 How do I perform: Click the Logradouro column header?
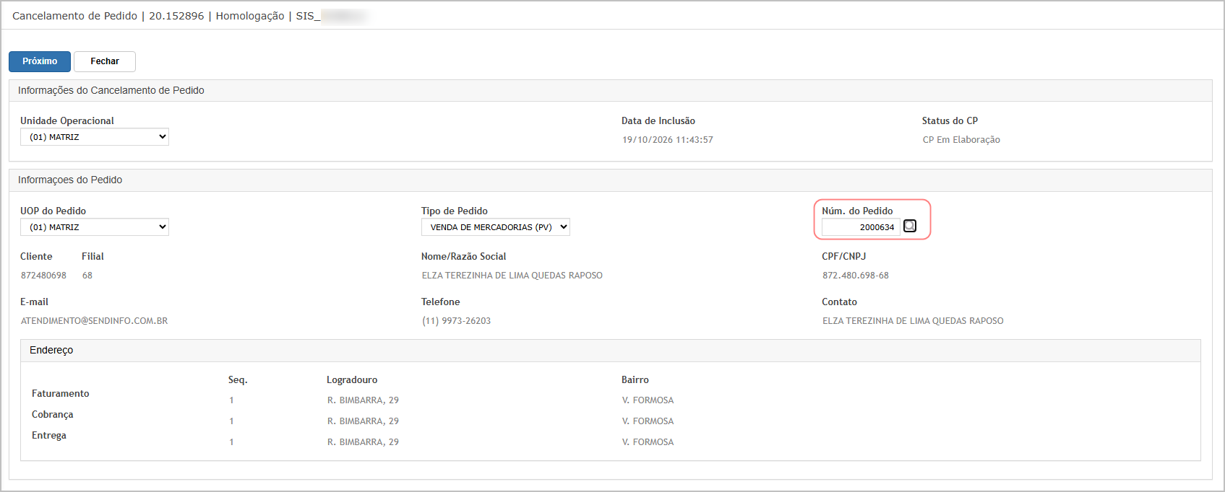click(352, 380)
